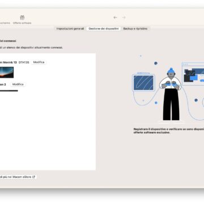Select the Movink 13 display thumbnail
204x204 pixels.
pos(7,73)
